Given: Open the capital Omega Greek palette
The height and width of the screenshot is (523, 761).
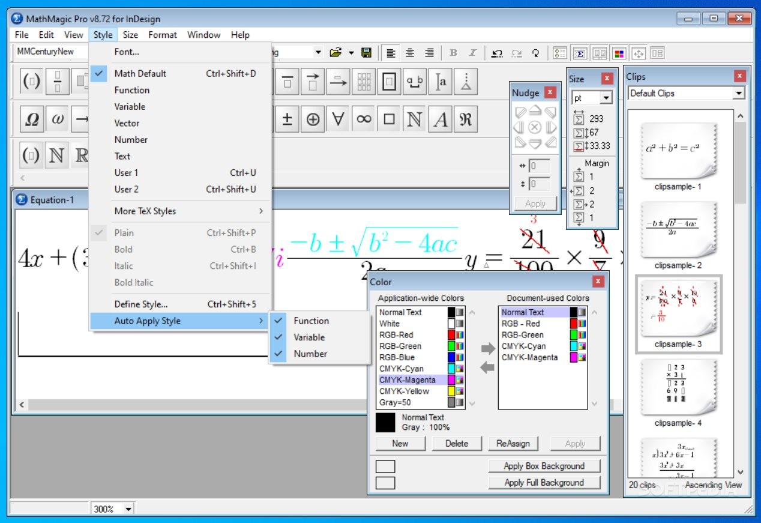Looking at the screenshot, I should tap(32, 119).
